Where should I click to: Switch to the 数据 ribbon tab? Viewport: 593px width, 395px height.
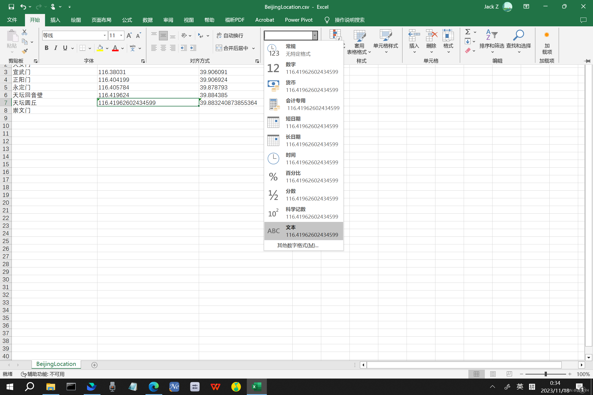[147, 20]
